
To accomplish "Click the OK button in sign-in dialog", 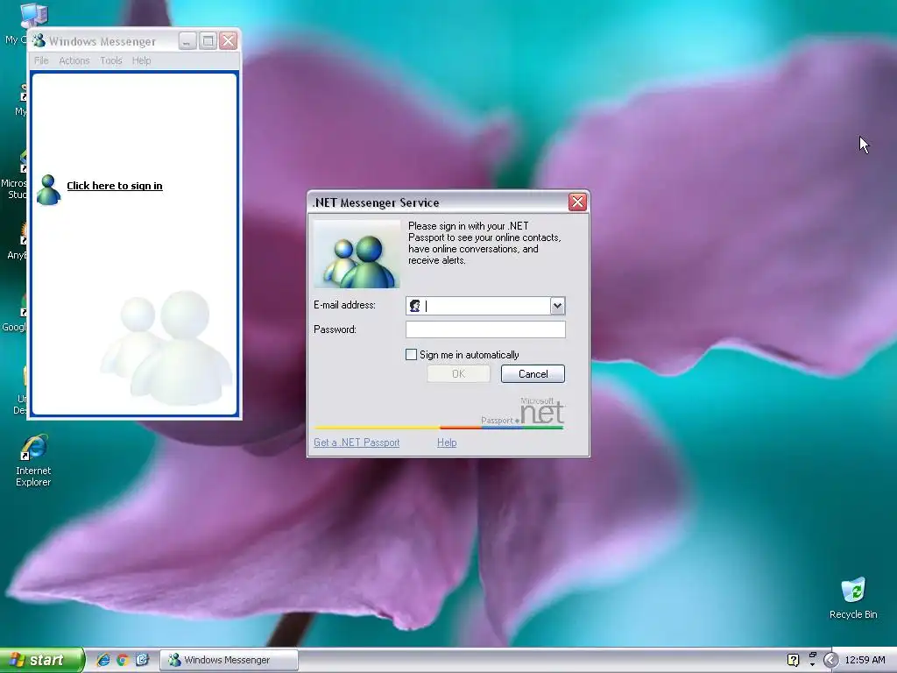I will 458,373.
